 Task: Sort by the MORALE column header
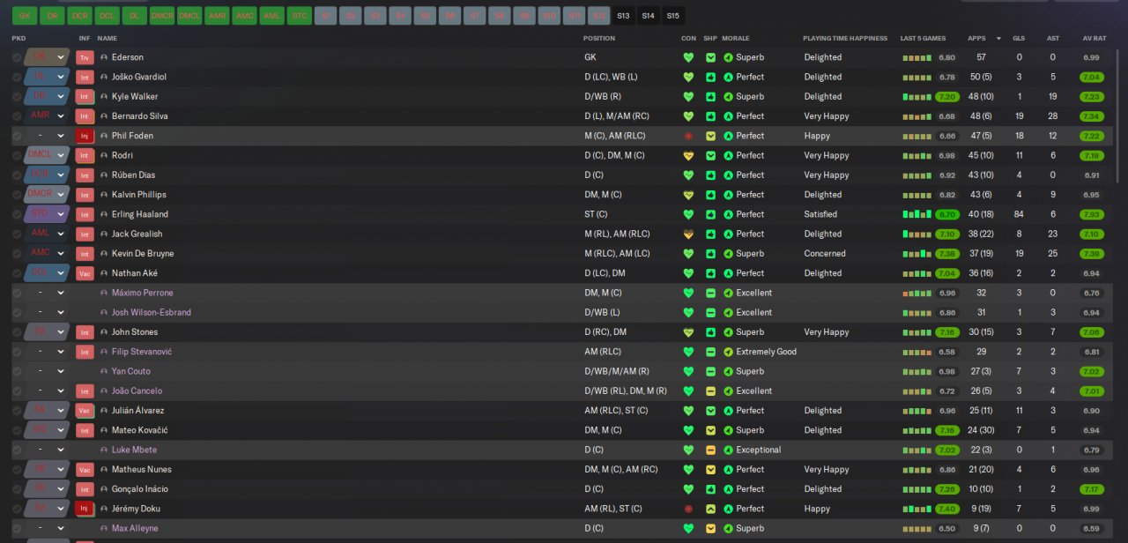pyautogui.click(x=735, y=39)
